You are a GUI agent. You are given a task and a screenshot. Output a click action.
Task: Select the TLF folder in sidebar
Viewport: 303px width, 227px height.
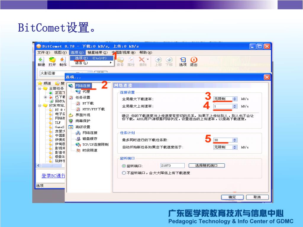click(58, 123)
